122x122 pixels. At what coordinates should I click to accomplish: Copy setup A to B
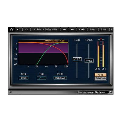pyautogui.click(x=82, y=30)
